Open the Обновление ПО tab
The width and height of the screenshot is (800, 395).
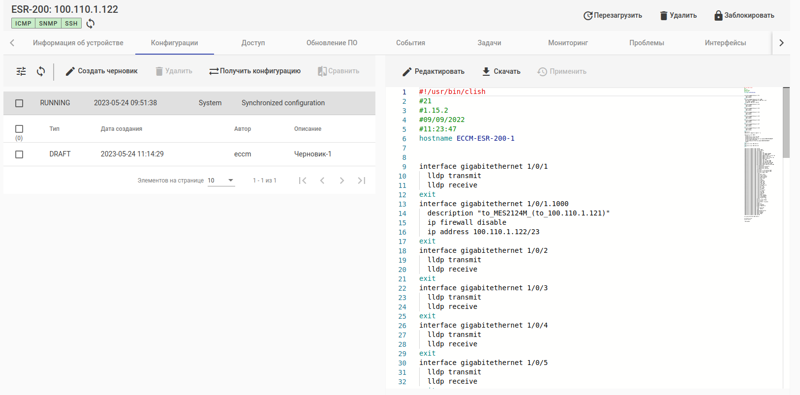[x=332, y=43]
